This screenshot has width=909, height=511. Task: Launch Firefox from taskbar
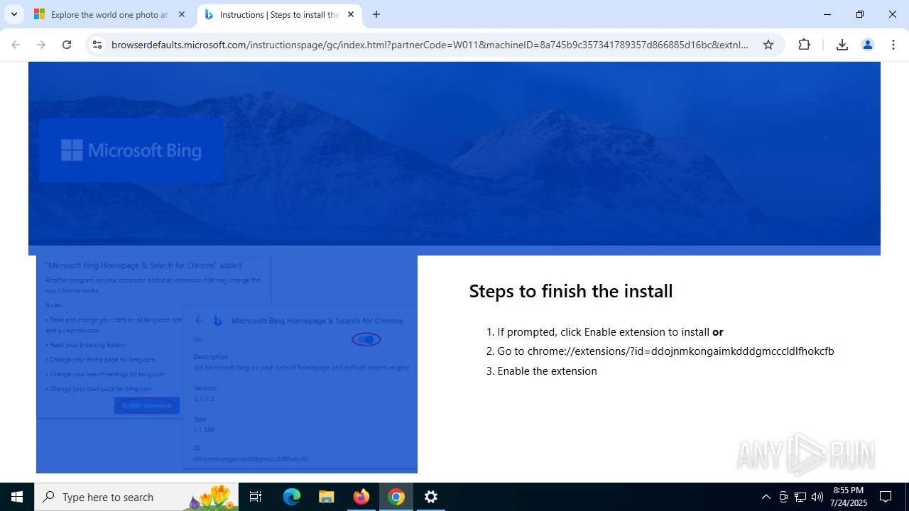coord(361,497)
